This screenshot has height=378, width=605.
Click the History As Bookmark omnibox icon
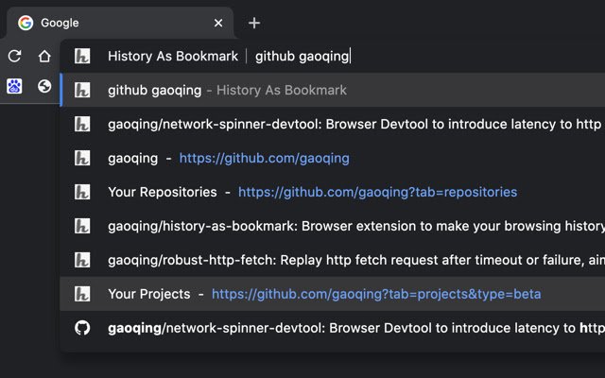point(82,57)
